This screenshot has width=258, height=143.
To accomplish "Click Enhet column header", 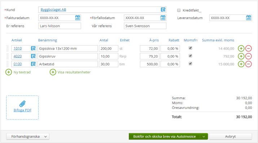I will click(125, 40).
